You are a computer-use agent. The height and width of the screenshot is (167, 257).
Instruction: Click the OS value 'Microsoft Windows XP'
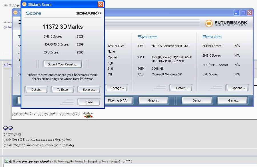pos(167,74)
